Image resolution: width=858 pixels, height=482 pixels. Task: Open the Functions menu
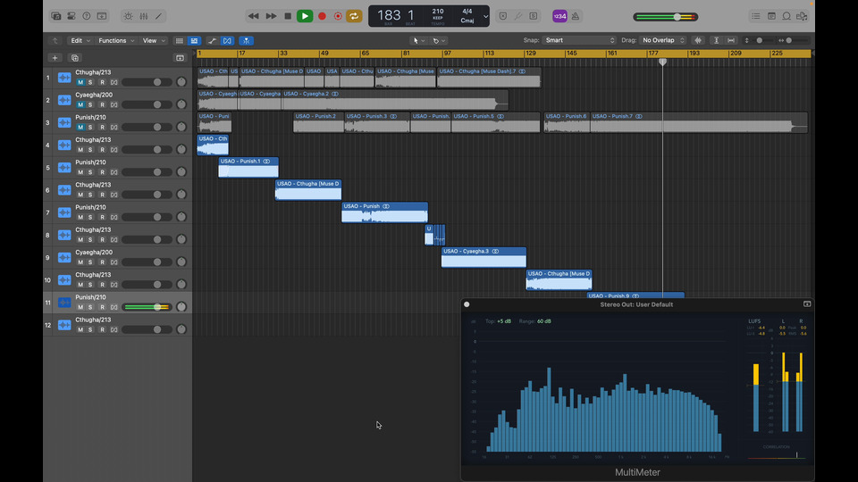pyautogui.click(x=115, y=40)
